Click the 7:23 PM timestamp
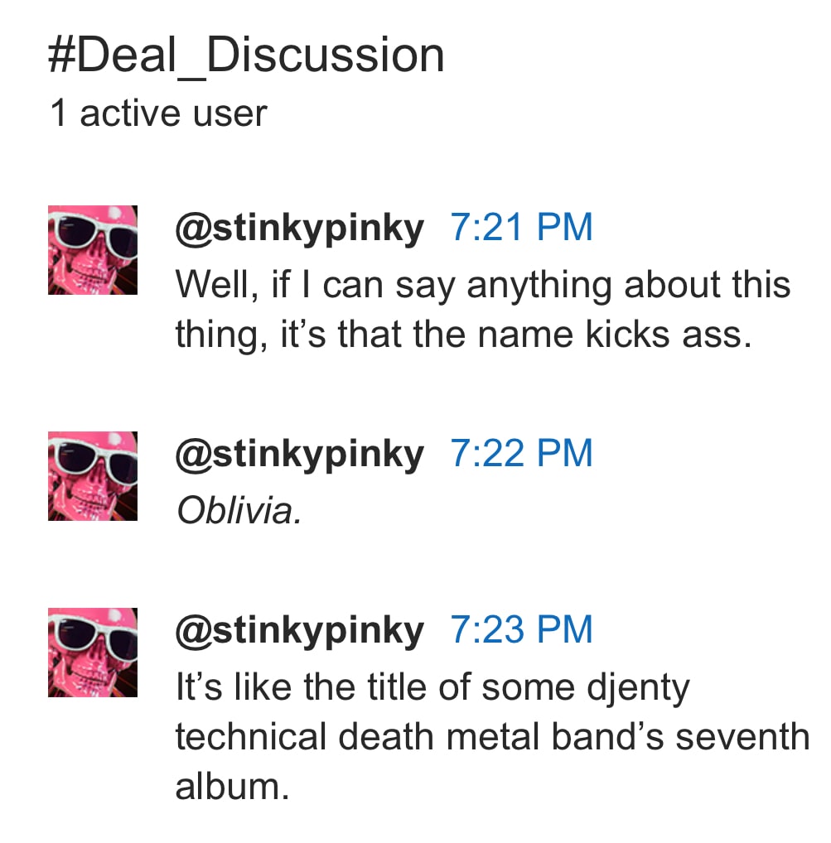 522,630
